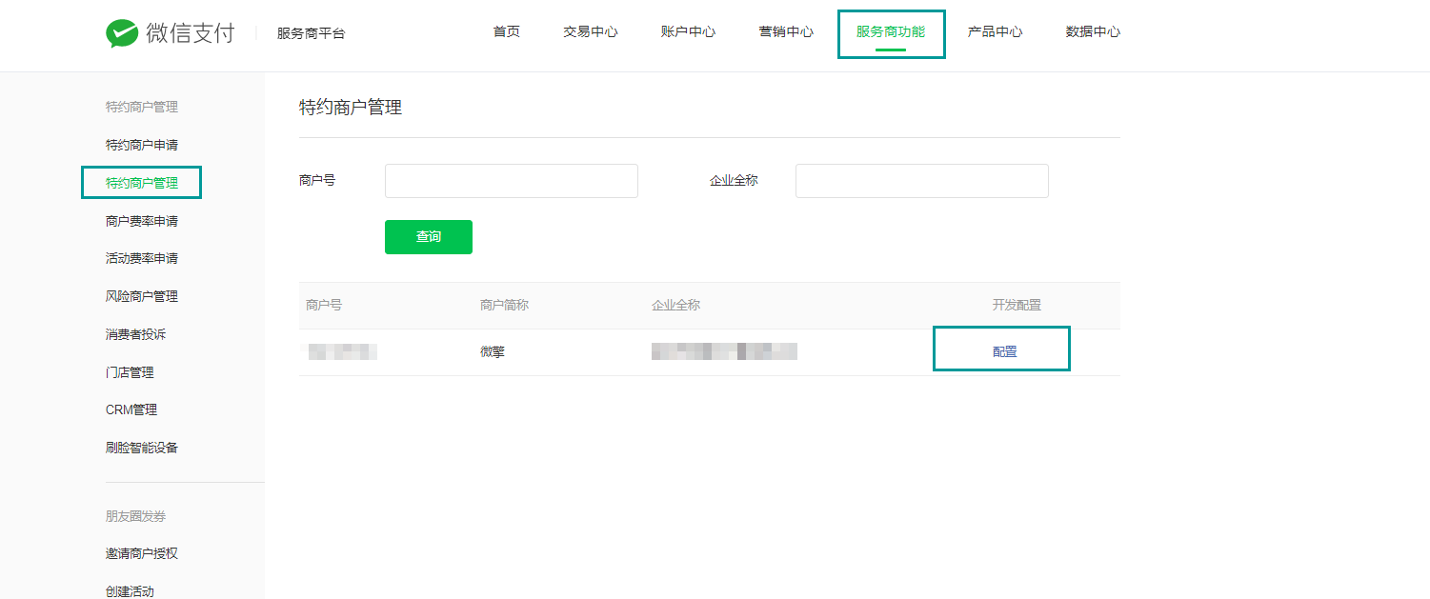This screenshot has width=1430, height=599.
Task: Go to 活动费率申请 sidebar item
Action: pyautogui.click(x=142, y=258)
